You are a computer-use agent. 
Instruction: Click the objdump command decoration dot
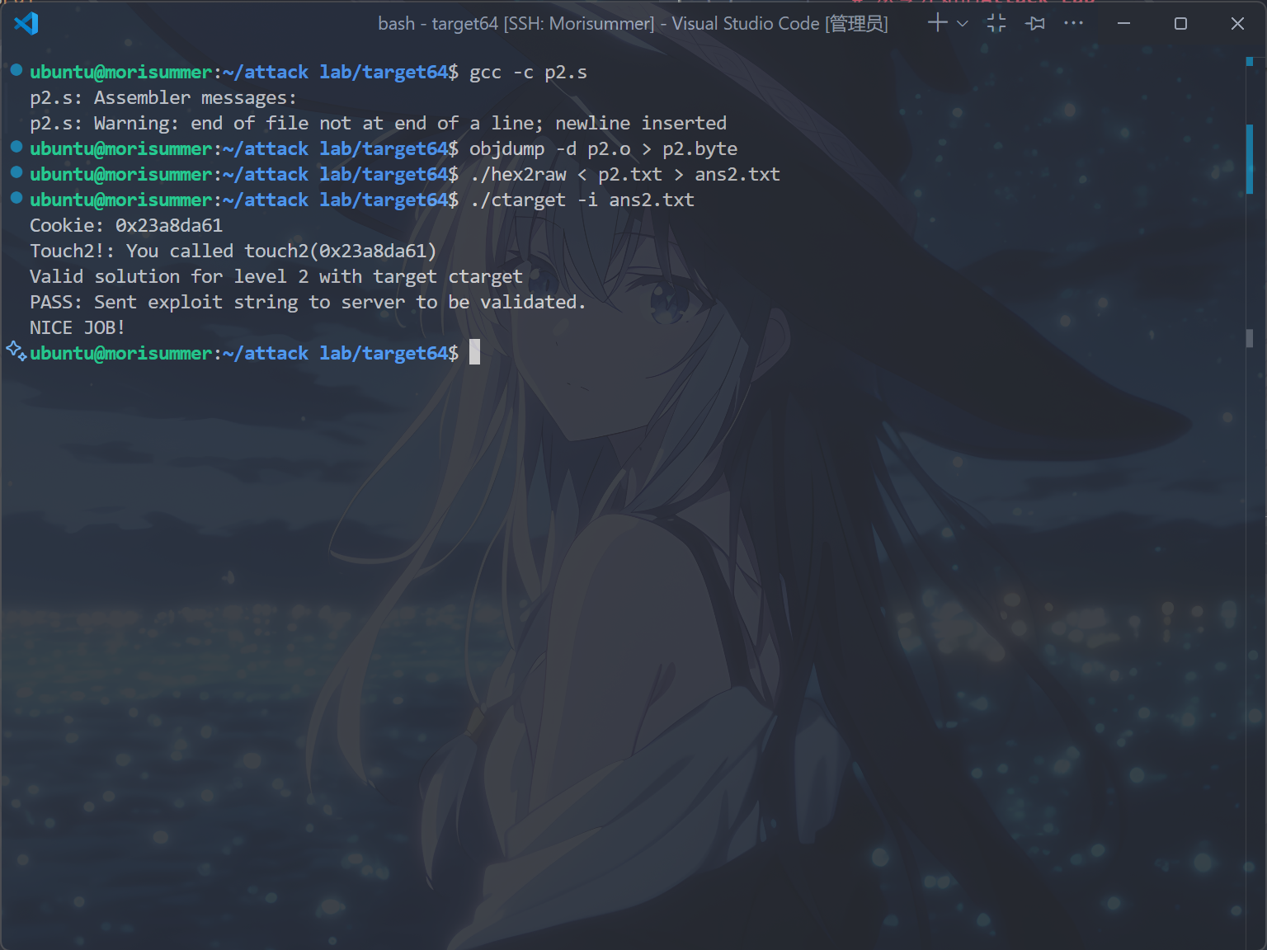click(16, 147)
